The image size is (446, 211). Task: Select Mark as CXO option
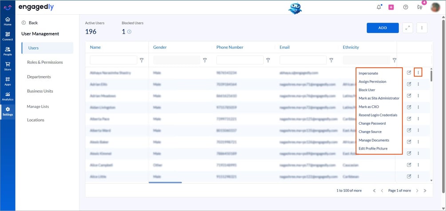click(369, 107)
